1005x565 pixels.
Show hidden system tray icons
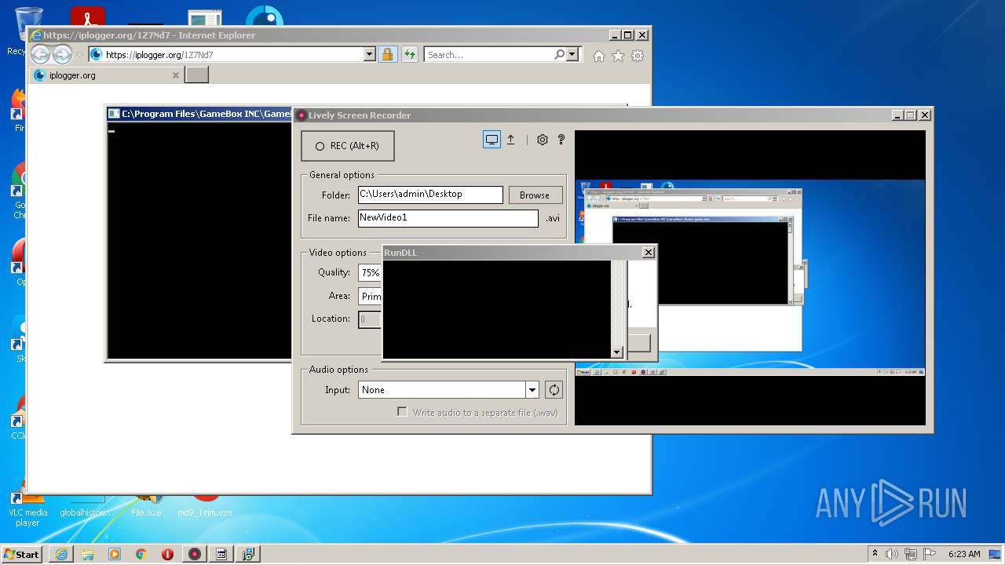point(875,553)
